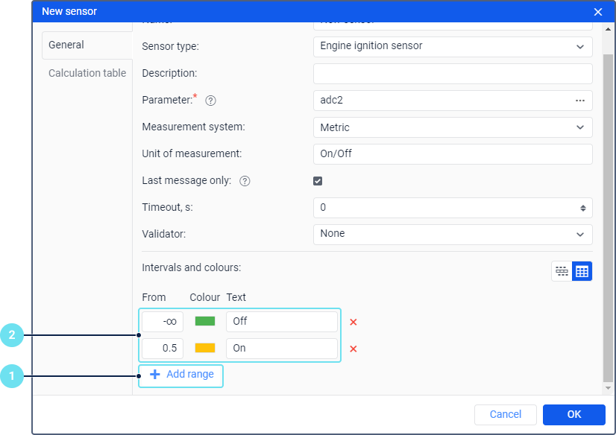Image resolution: width=616 pixels, height=435 pixels.
Task: Uncheck Last message only checkbox
Action: coord(318,181)
